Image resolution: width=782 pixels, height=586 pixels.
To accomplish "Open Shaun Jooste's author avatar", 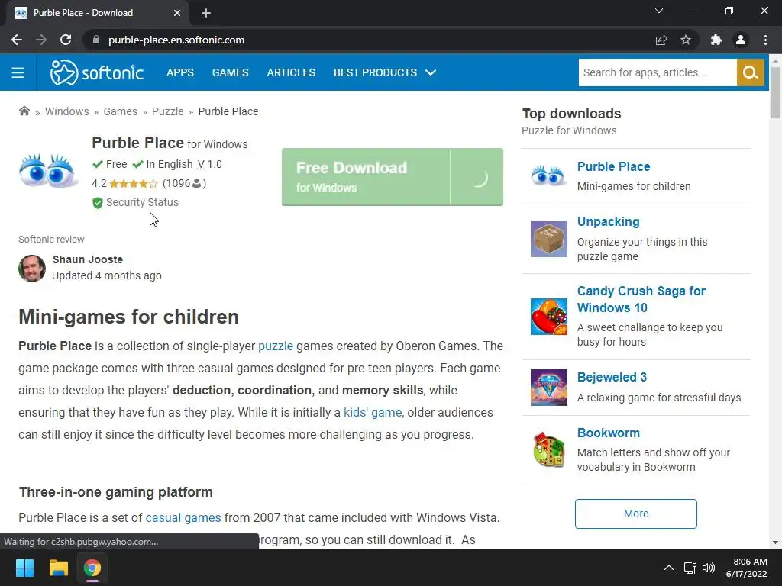I will pos(32,268).
